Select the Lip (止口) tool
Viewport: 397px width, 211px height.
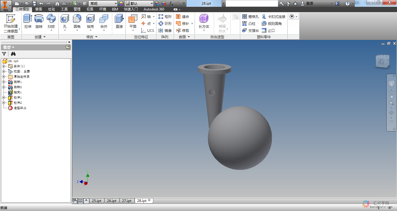268,30
